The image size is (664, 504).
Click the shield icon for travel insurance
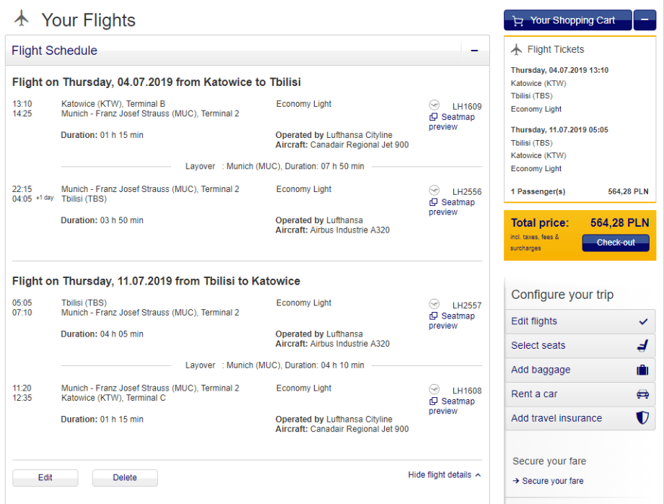coord(642,418)
